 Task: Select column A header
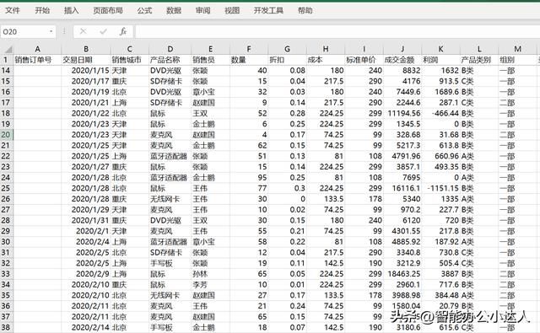click(37, 49)
